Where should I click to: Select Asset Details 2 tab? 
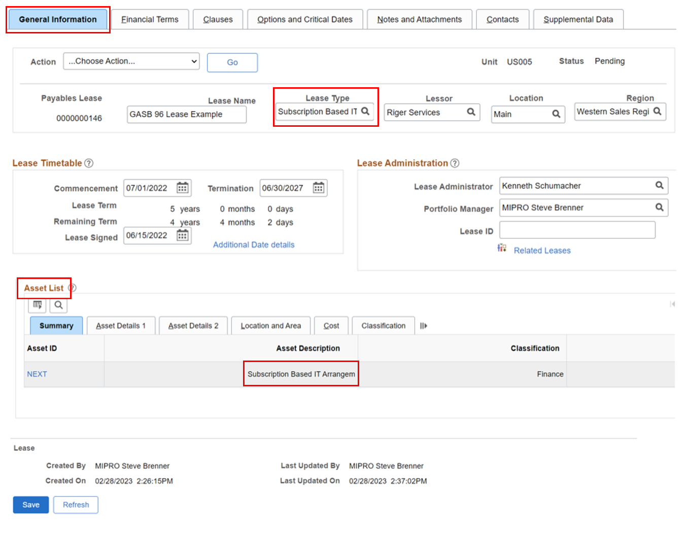click(193, 326)
